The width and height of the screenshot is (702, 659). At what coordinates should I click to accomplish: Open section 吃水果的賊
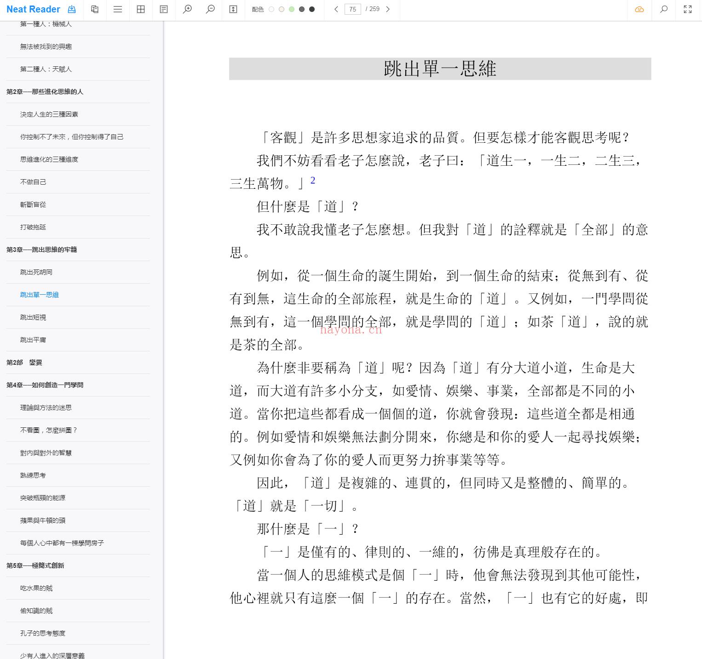pyautogui.click(x=36, y=588)
